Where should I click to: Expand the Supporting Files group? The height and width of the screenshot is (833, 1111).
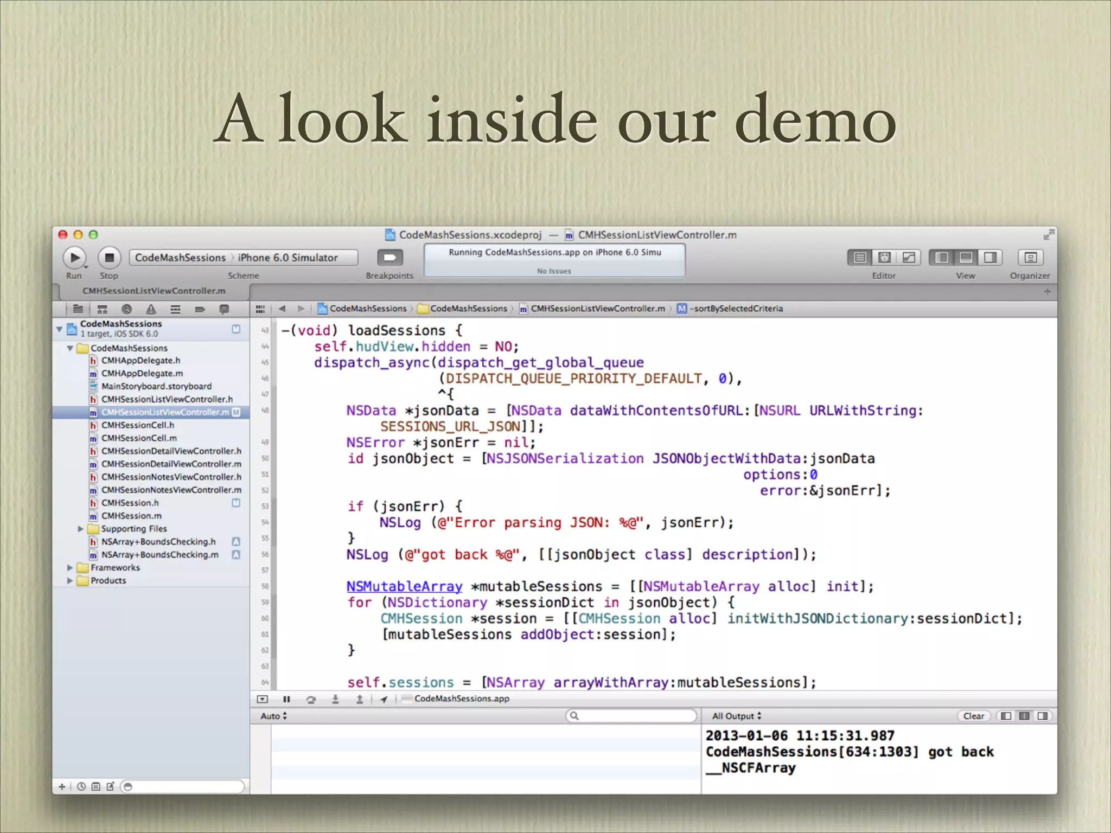80,529
